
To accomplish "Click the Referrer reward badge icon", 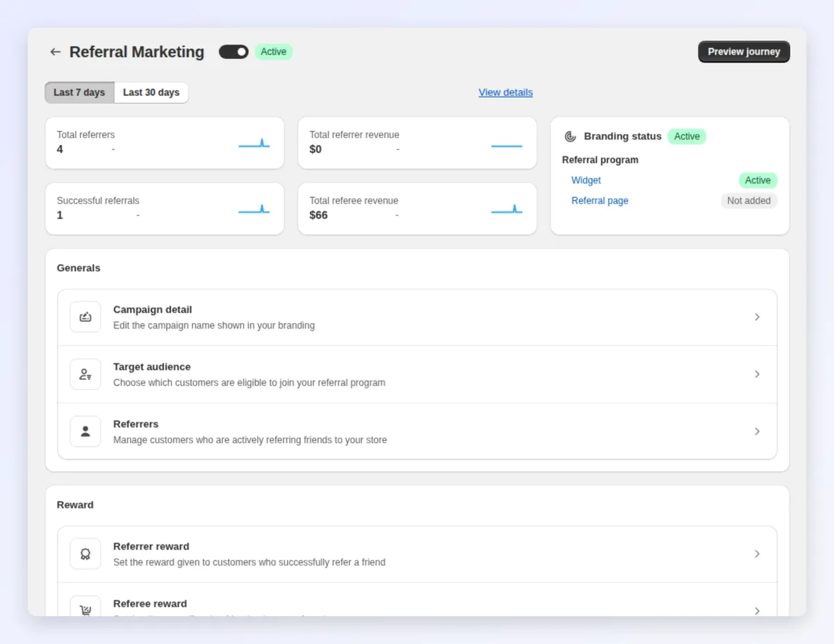I will click(x=85, y=554).
